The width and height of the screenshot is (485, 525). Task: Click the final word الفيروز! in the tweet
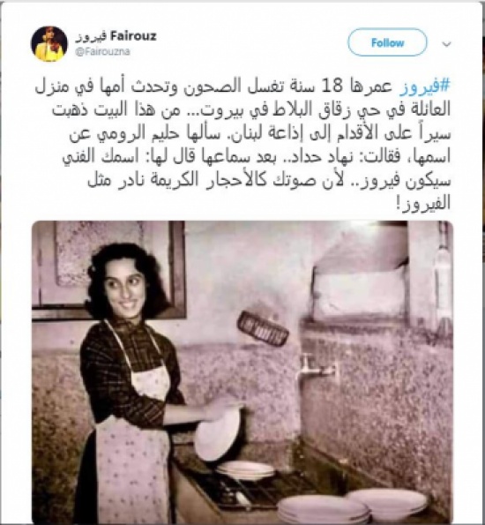pyautogui.click(x=422, y=203)
